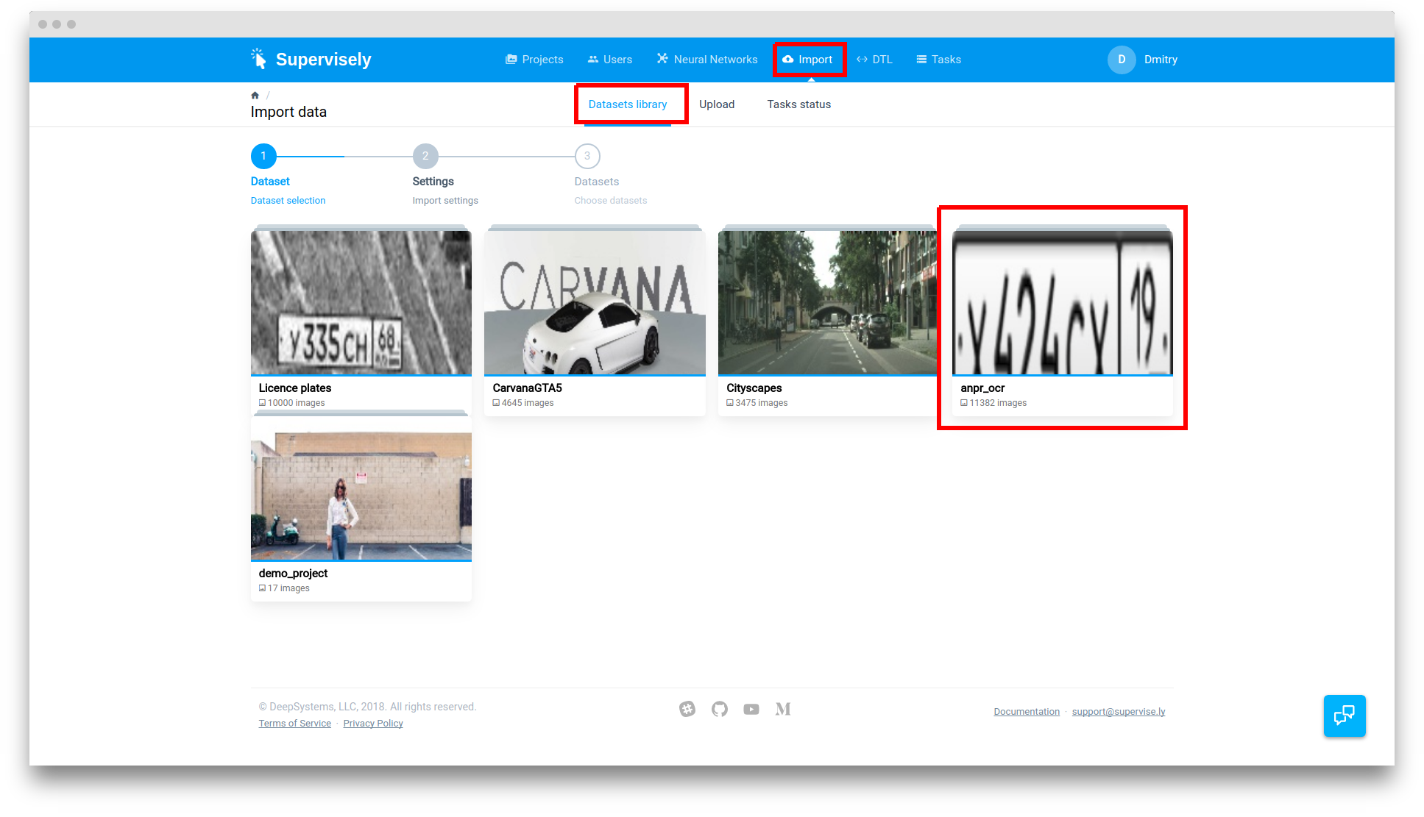
Task: Open the Medium footer icon
Action: point(783,709)
